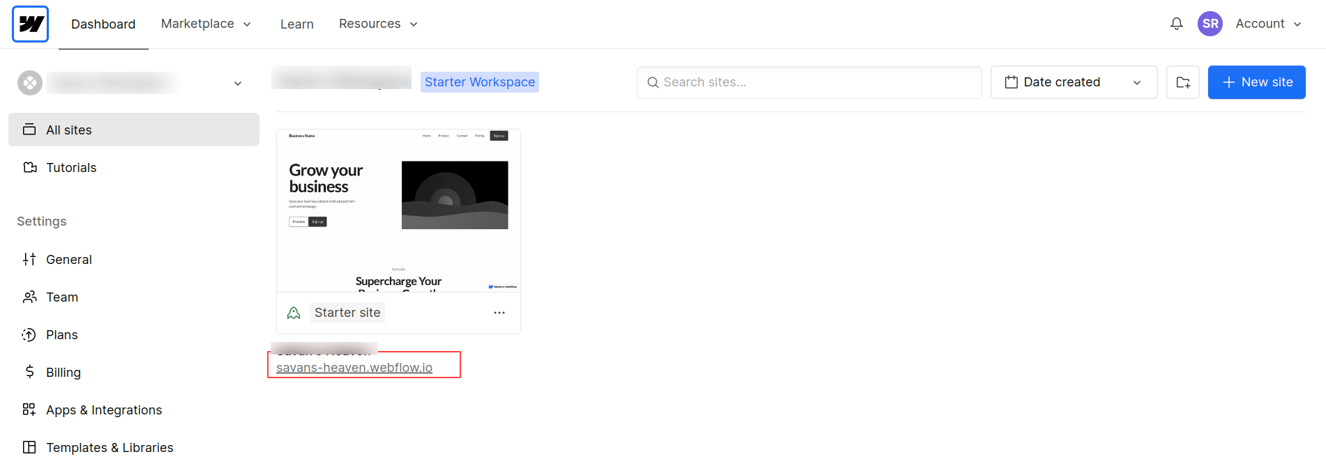Open Billing settings
The image size is (1326, 475).
(134, 372)
